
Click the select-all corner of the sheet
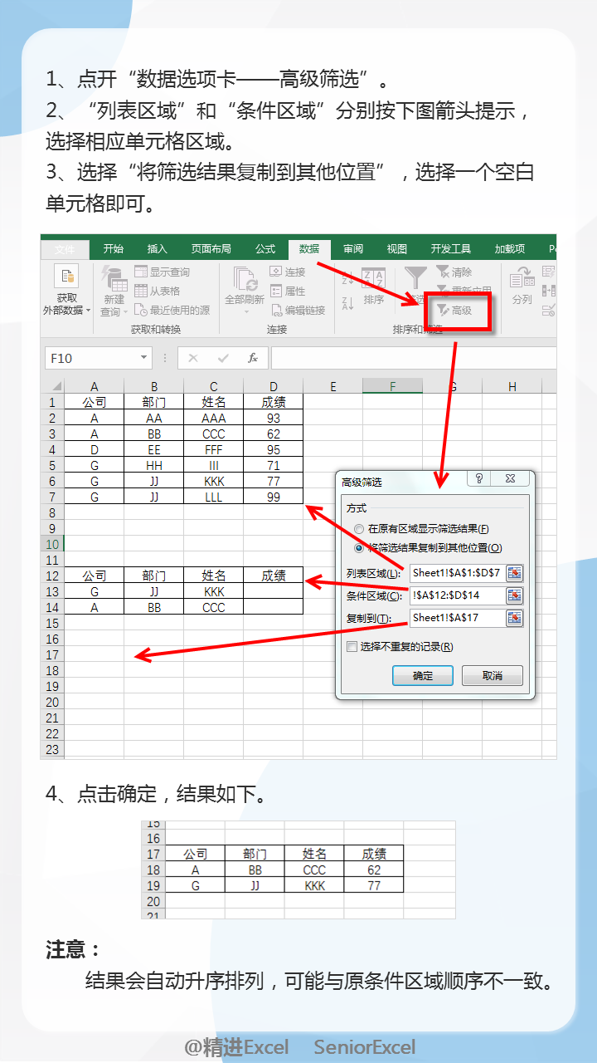coord(53,386)
